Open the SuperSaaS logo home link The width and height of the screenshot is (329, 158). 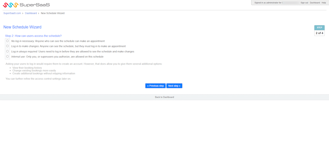coord(26,4)
